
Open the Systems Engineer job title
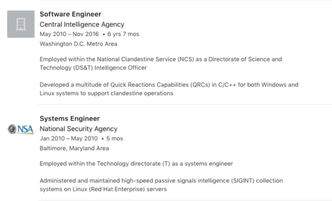tap(70, 119)
